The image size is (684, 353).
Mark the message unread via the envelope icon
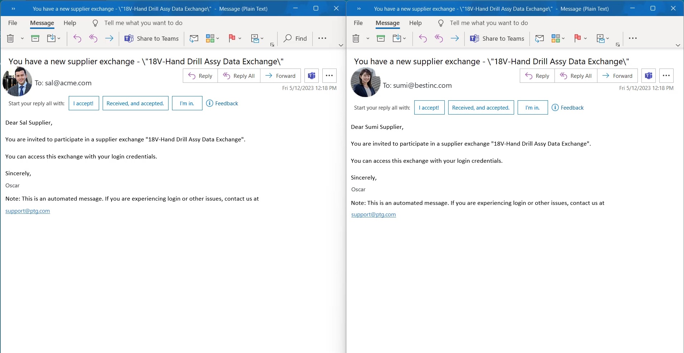194,39
